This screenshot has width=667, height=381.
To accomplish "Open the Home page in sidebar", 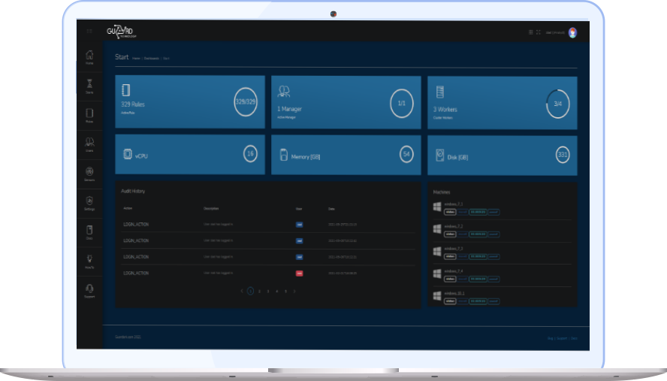I will tap(89, 56).
